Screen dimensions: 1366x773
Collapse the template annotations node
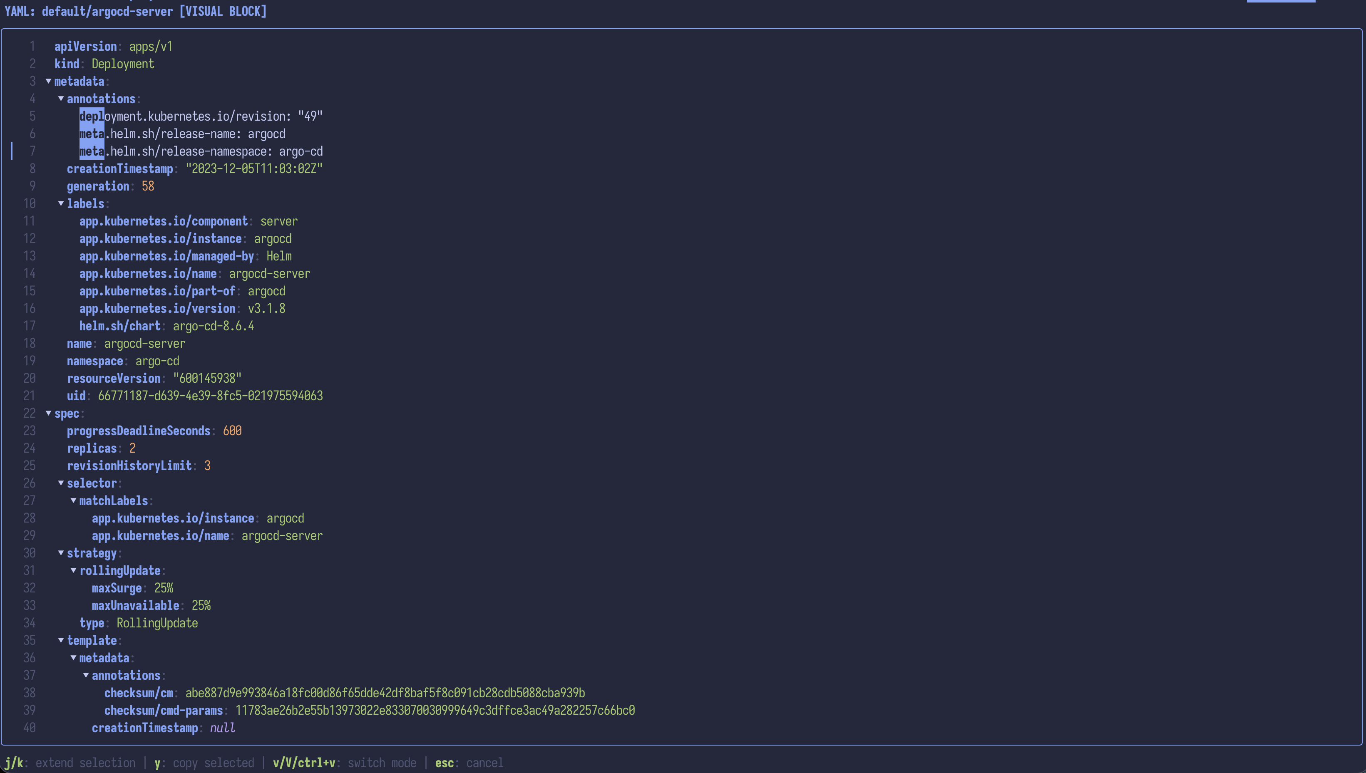pyautogui.click(x=86, y=675)
